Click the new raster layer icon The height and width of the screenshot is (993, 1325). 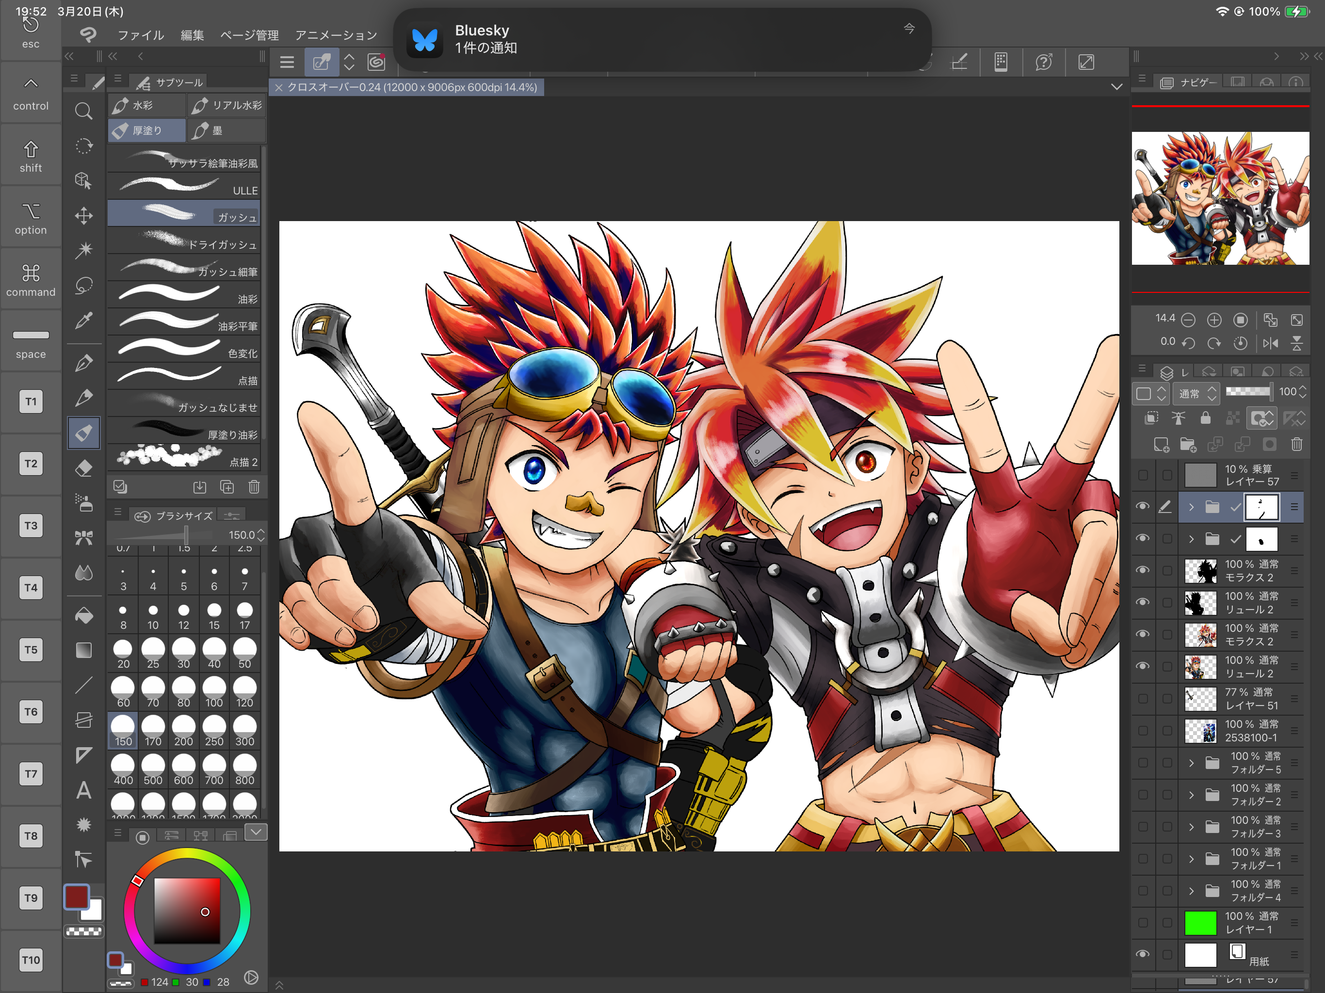(1162, 445)
